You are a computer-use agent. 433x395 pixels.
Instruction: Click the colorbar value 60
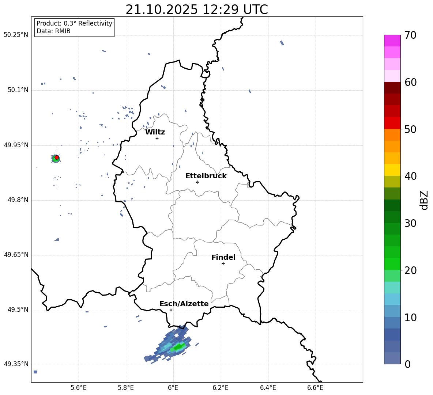(x=410, y=82)
